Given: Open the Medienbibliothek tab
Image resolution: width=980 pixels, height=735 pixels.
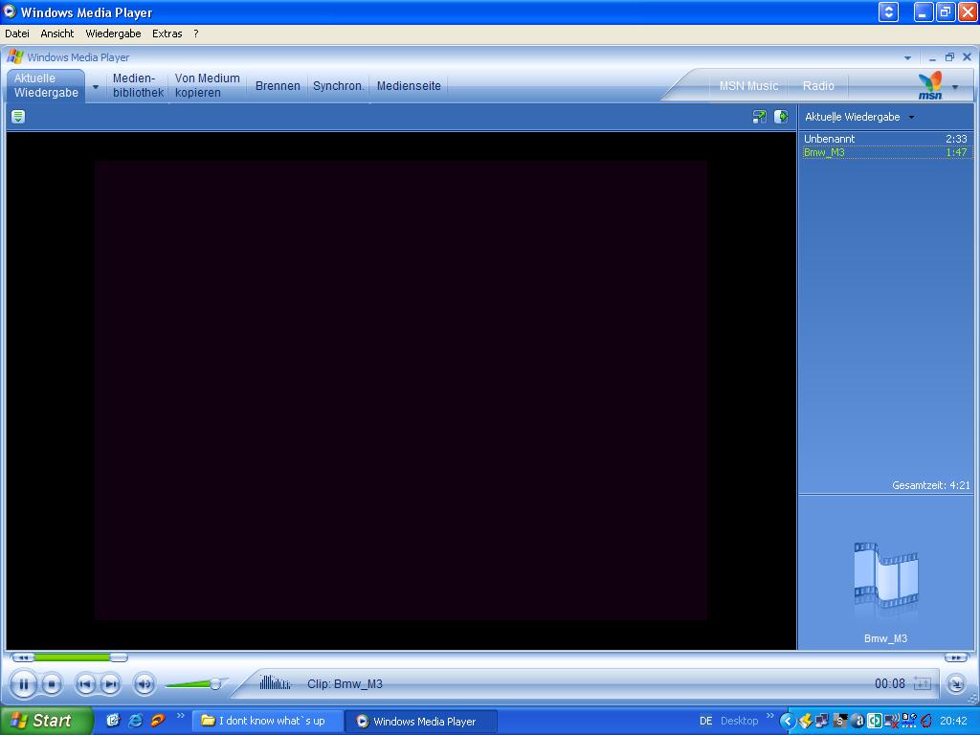Looking at the screenshot, I should point(138,85).
